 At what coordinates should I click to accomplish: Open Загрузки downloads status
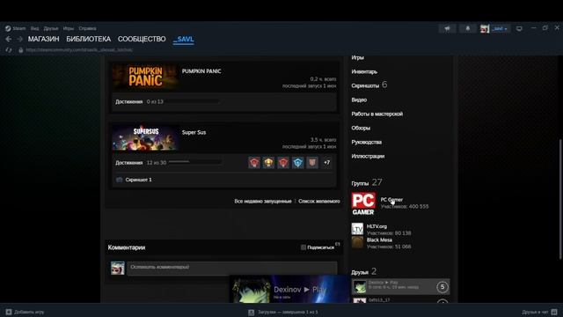[x=283, y=313]
